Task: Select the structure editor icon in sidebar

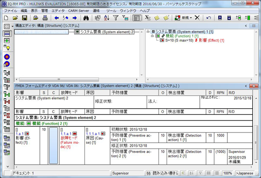Action: (x=7, y=34)
